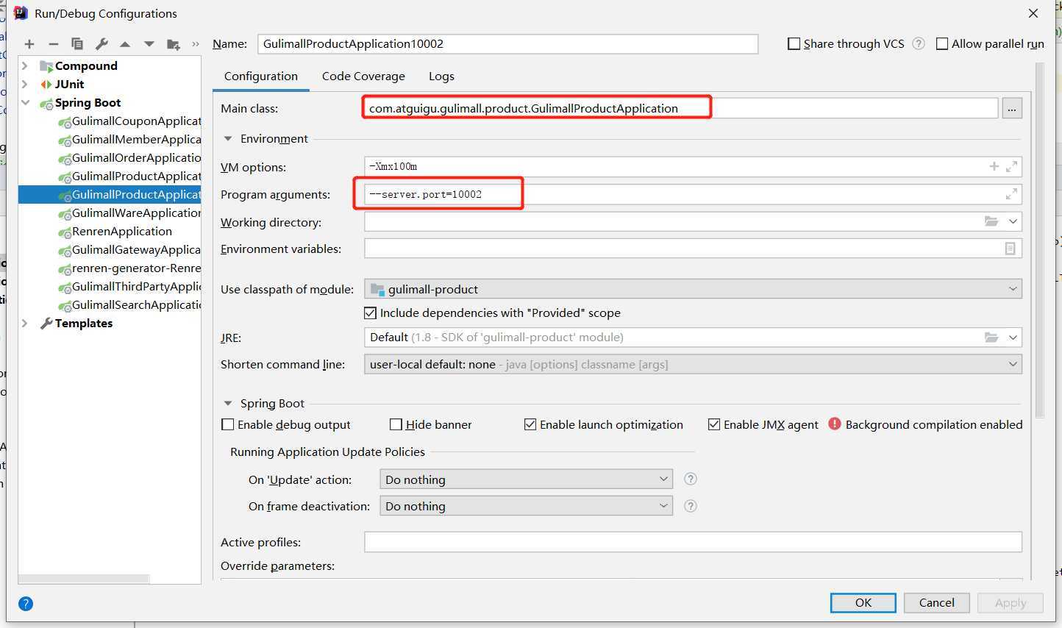Open the JRE dropdown arrow
This screenshot has height=628, width=1062.
click(x=1013, y=338)
